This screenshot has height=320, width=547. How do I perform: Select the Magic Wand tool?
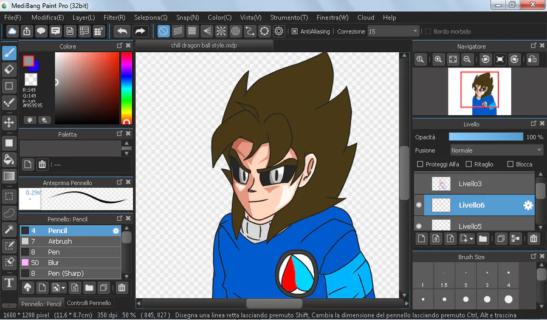coord(9,229)
